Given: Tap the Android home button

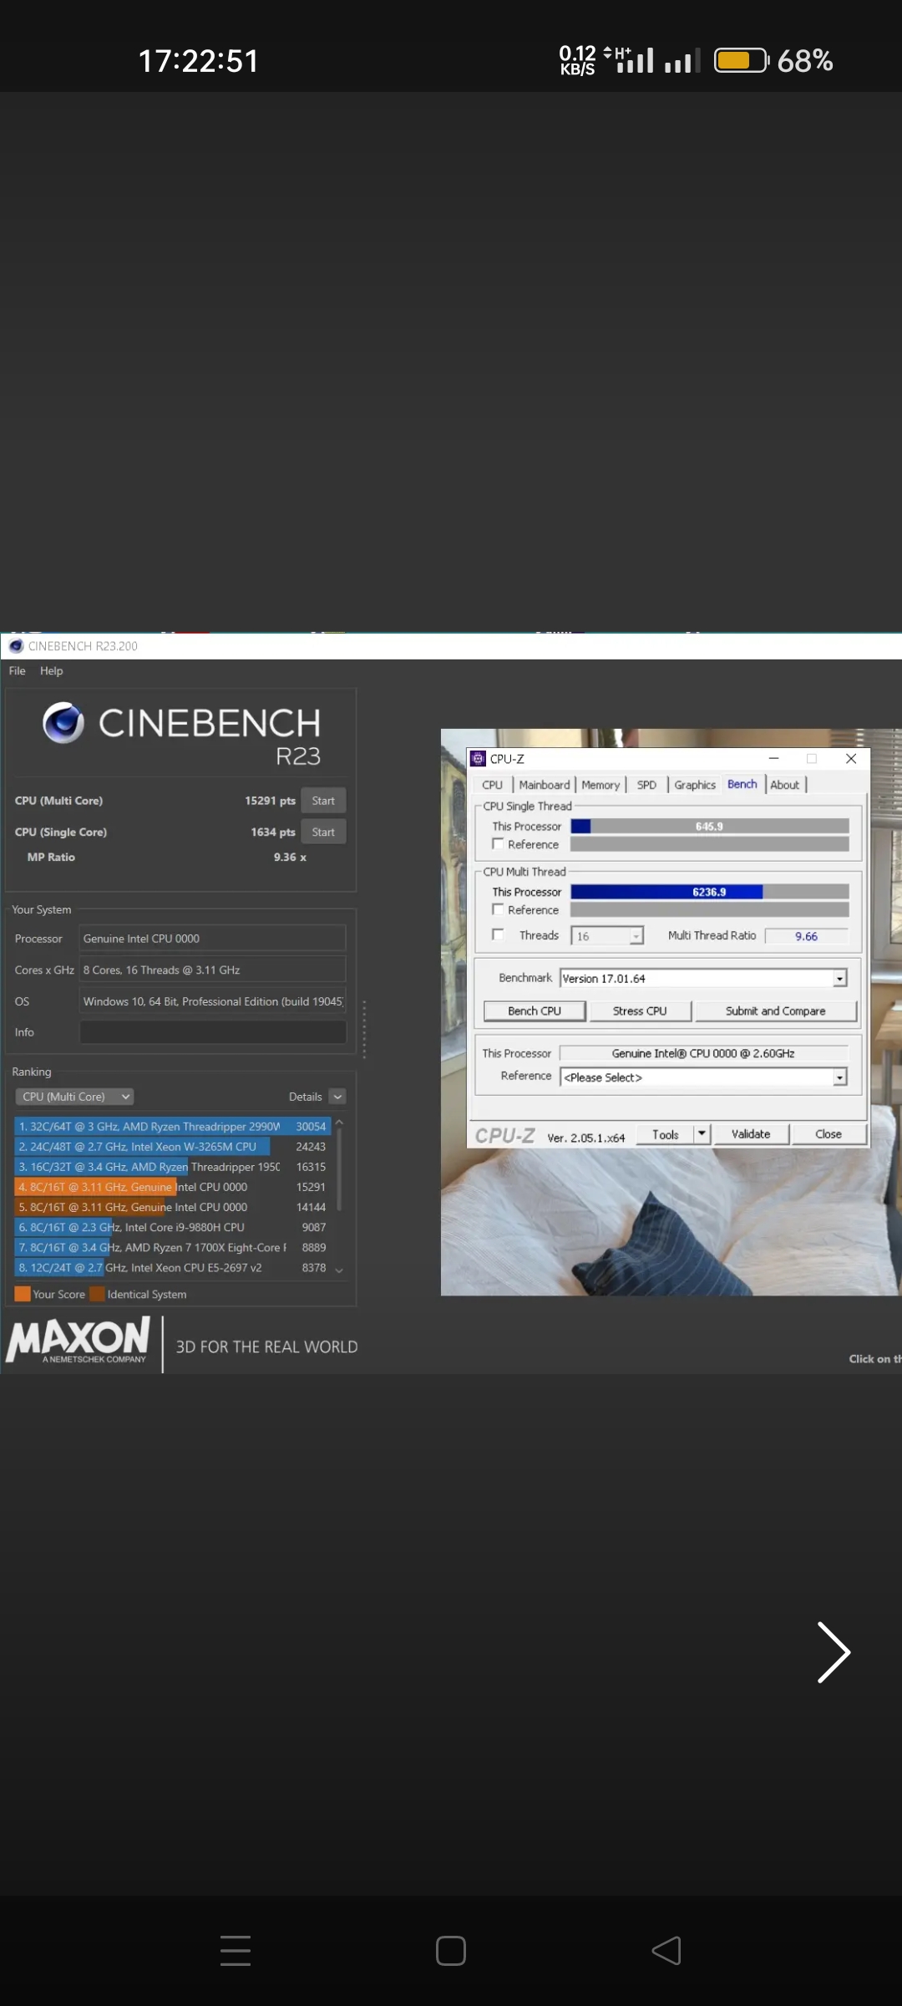Looking at the screenshot, I should (x=451, y=1951).
